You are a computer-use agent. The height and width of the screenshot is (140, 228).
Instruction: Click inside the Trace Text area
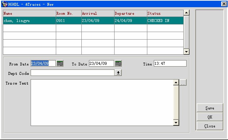(102, 103)
